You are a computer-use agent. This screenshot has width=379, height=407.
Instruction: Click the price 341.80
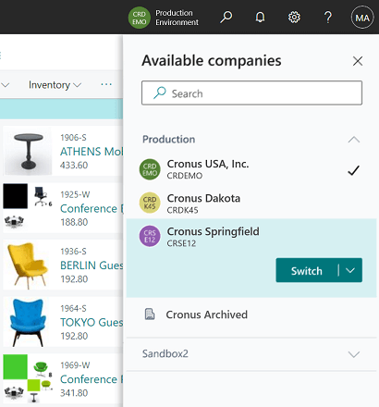74,393
